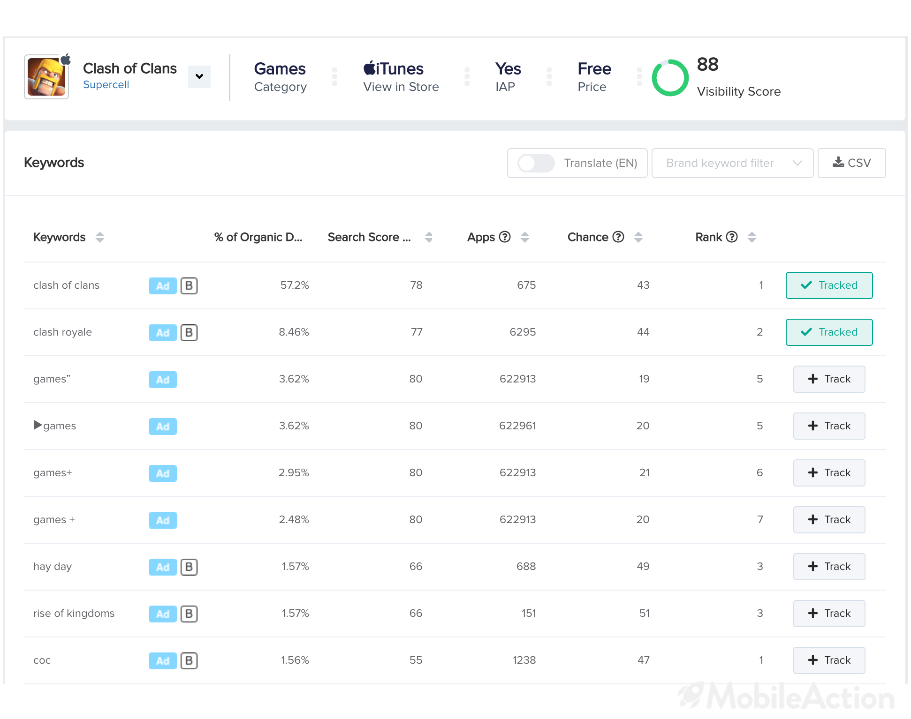911x719 pixels.
Task: Click the Ad badge for rise of kingdoms
Action: [x=163, y=614]
